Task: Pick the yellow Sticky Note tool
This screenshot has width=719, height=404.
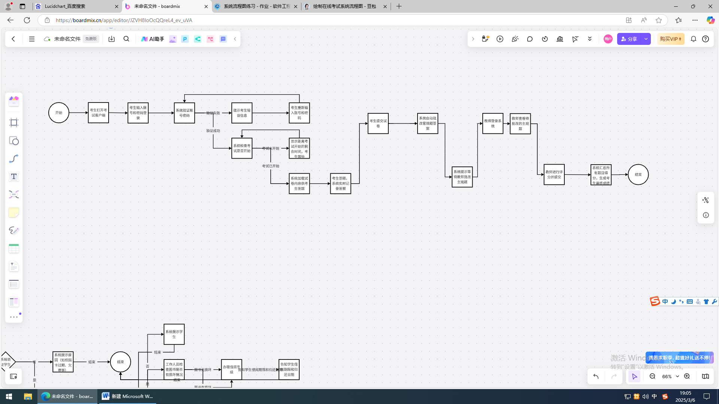Action: (14, 212)
